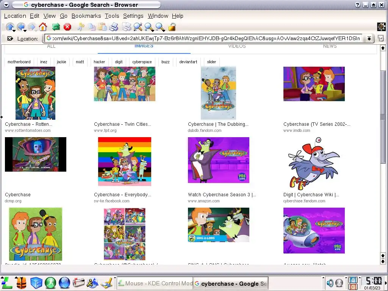Reload the page with green arrows icon
Viewport: 388px width, 291px height.
pyautogui.click(x=56, y=27)
